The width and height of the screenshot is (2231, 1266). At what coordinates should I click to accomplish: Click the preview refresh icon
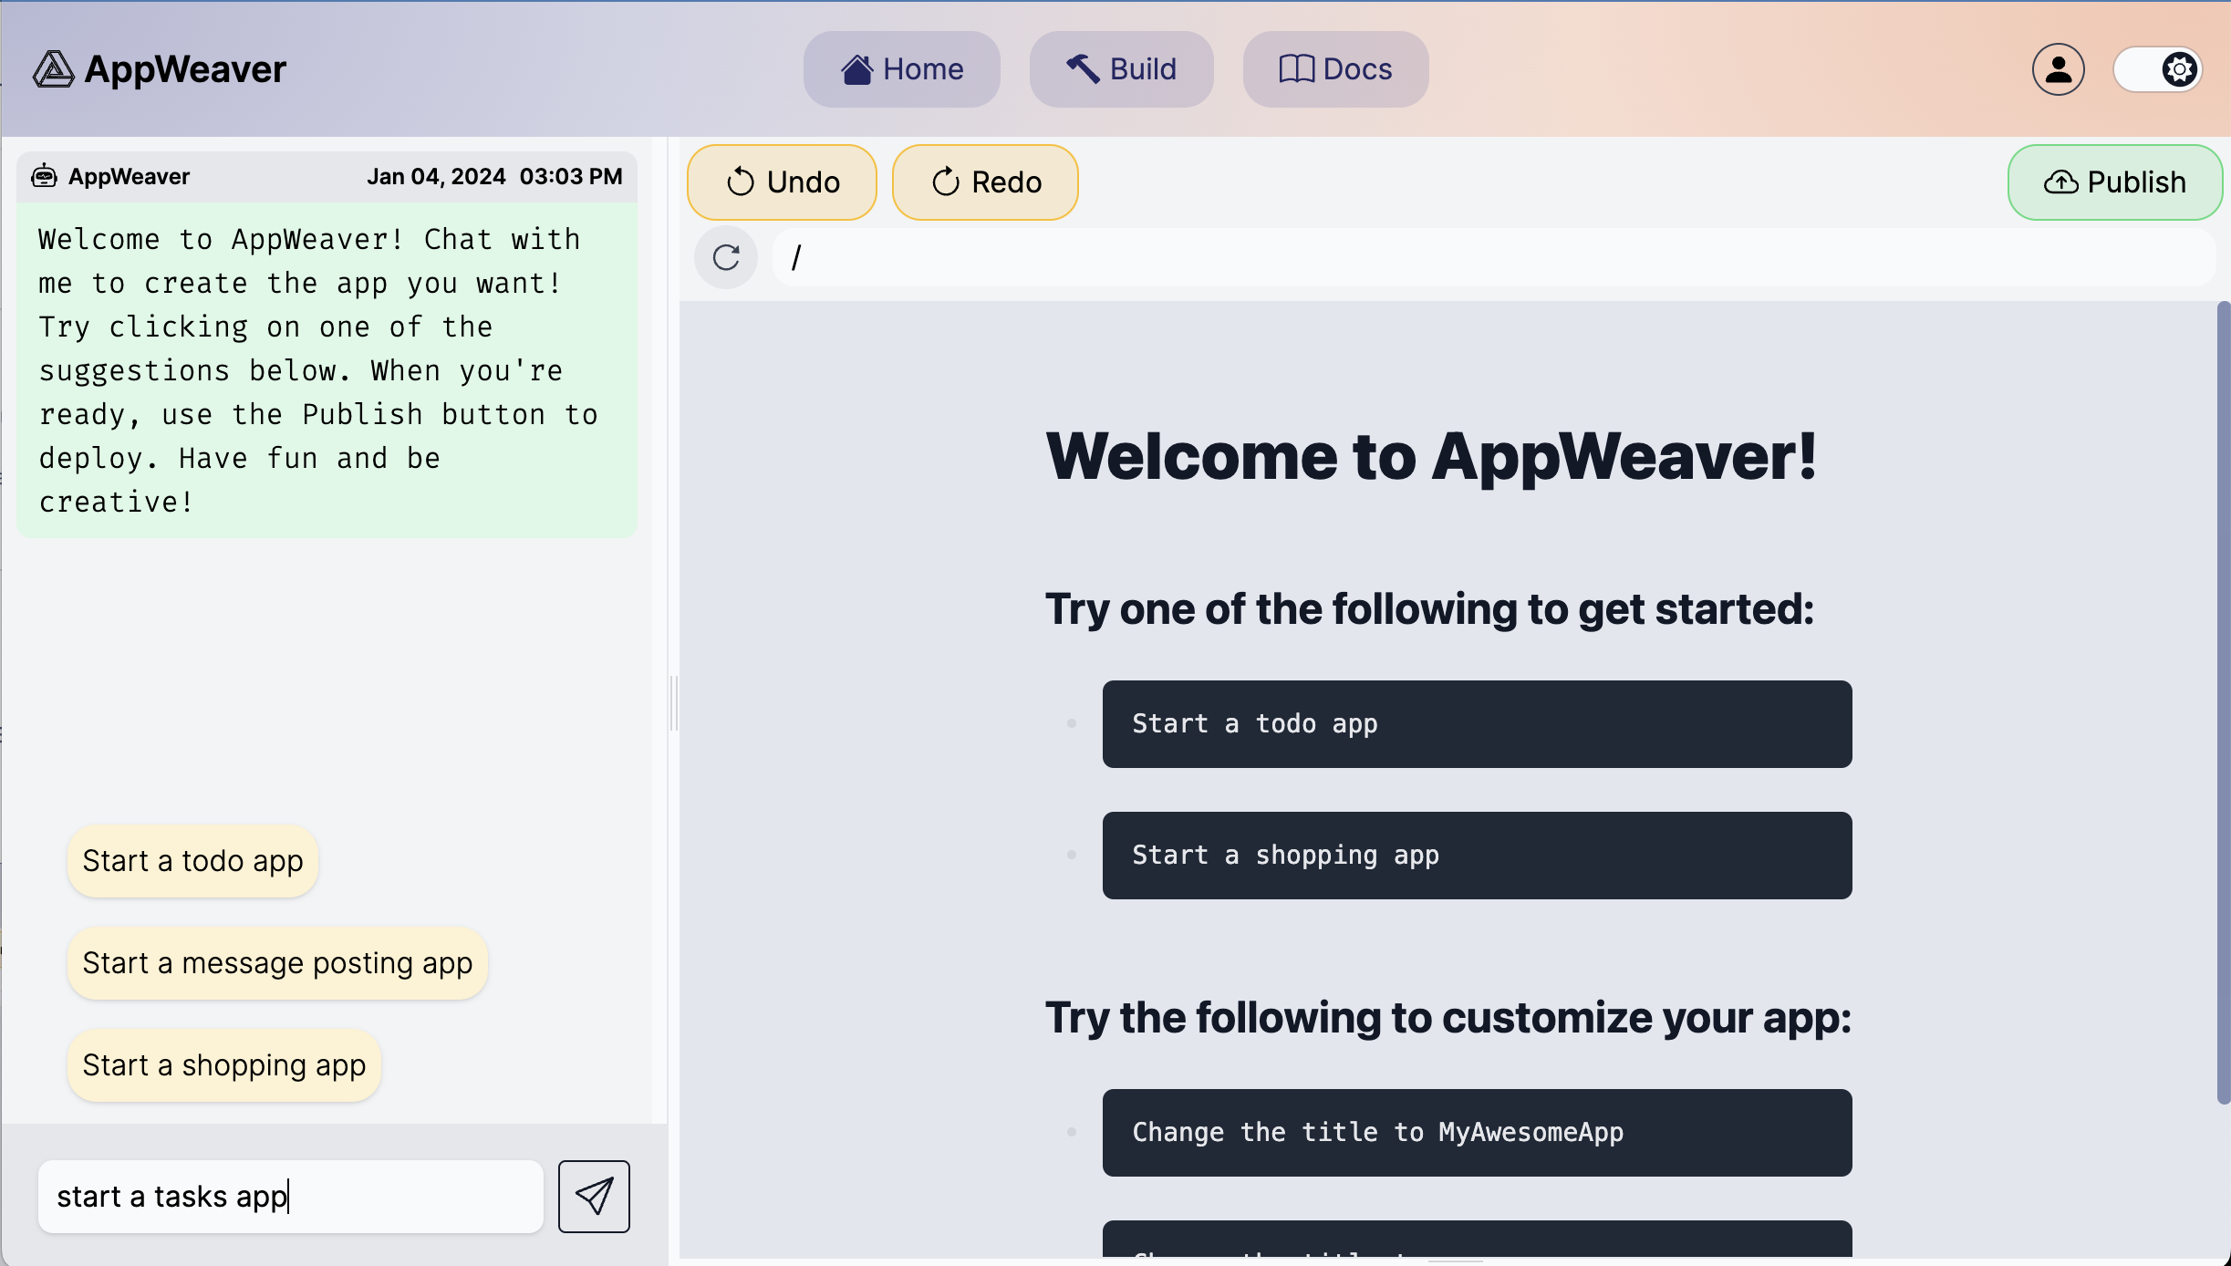[x=726, y=257]
